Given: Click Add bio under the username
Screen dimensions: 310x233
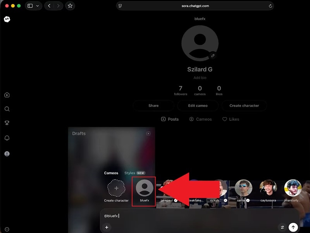Looking at the screenshot, I should (x=200, y=78).
